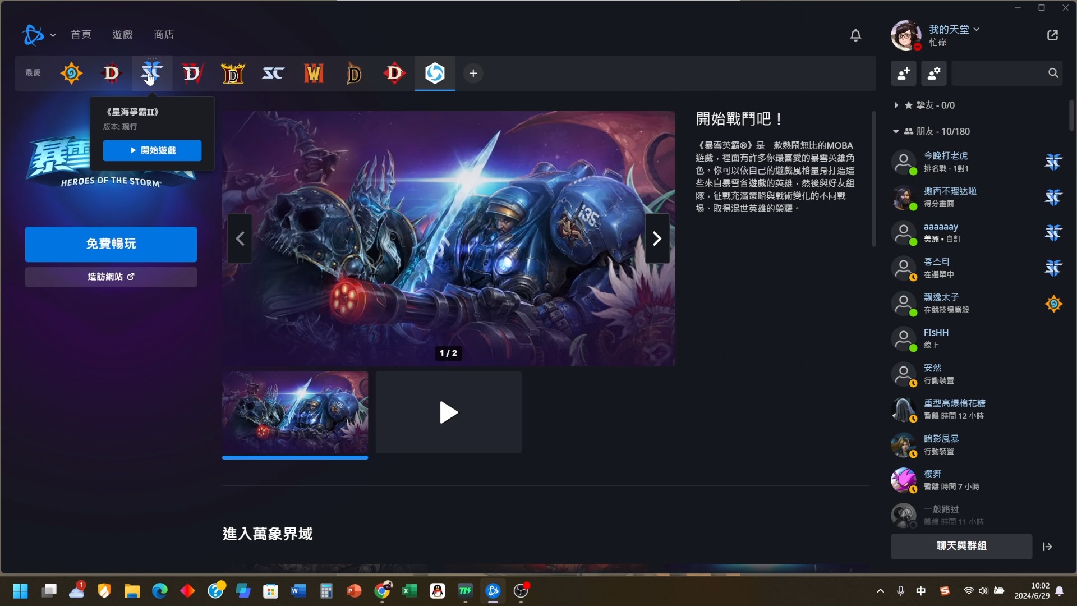Select the red diamond Diablo icon
This screenshot has height=606, width=1077.
[394, 74]
